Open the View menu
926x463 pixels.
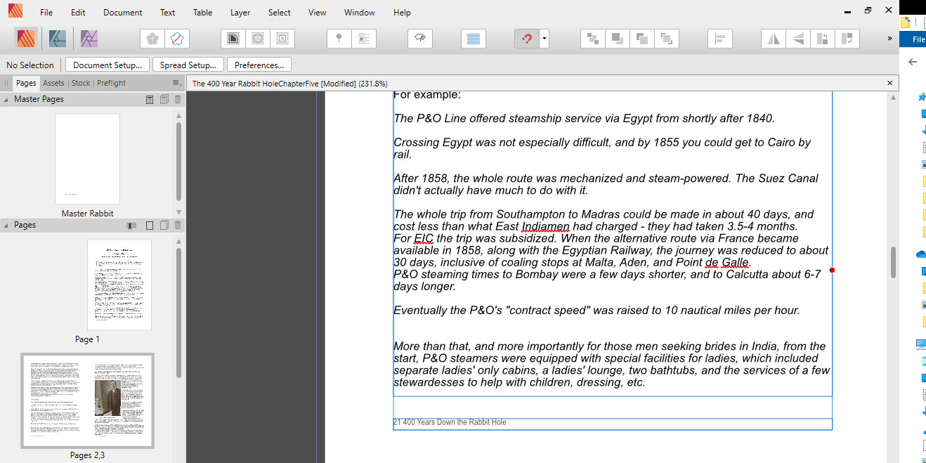click(318, 13)
